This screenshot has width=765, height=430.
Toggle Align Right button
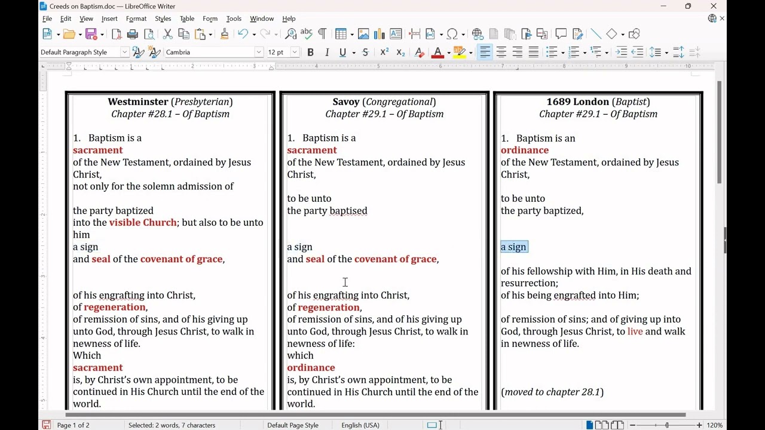click(x=518, y=52)
